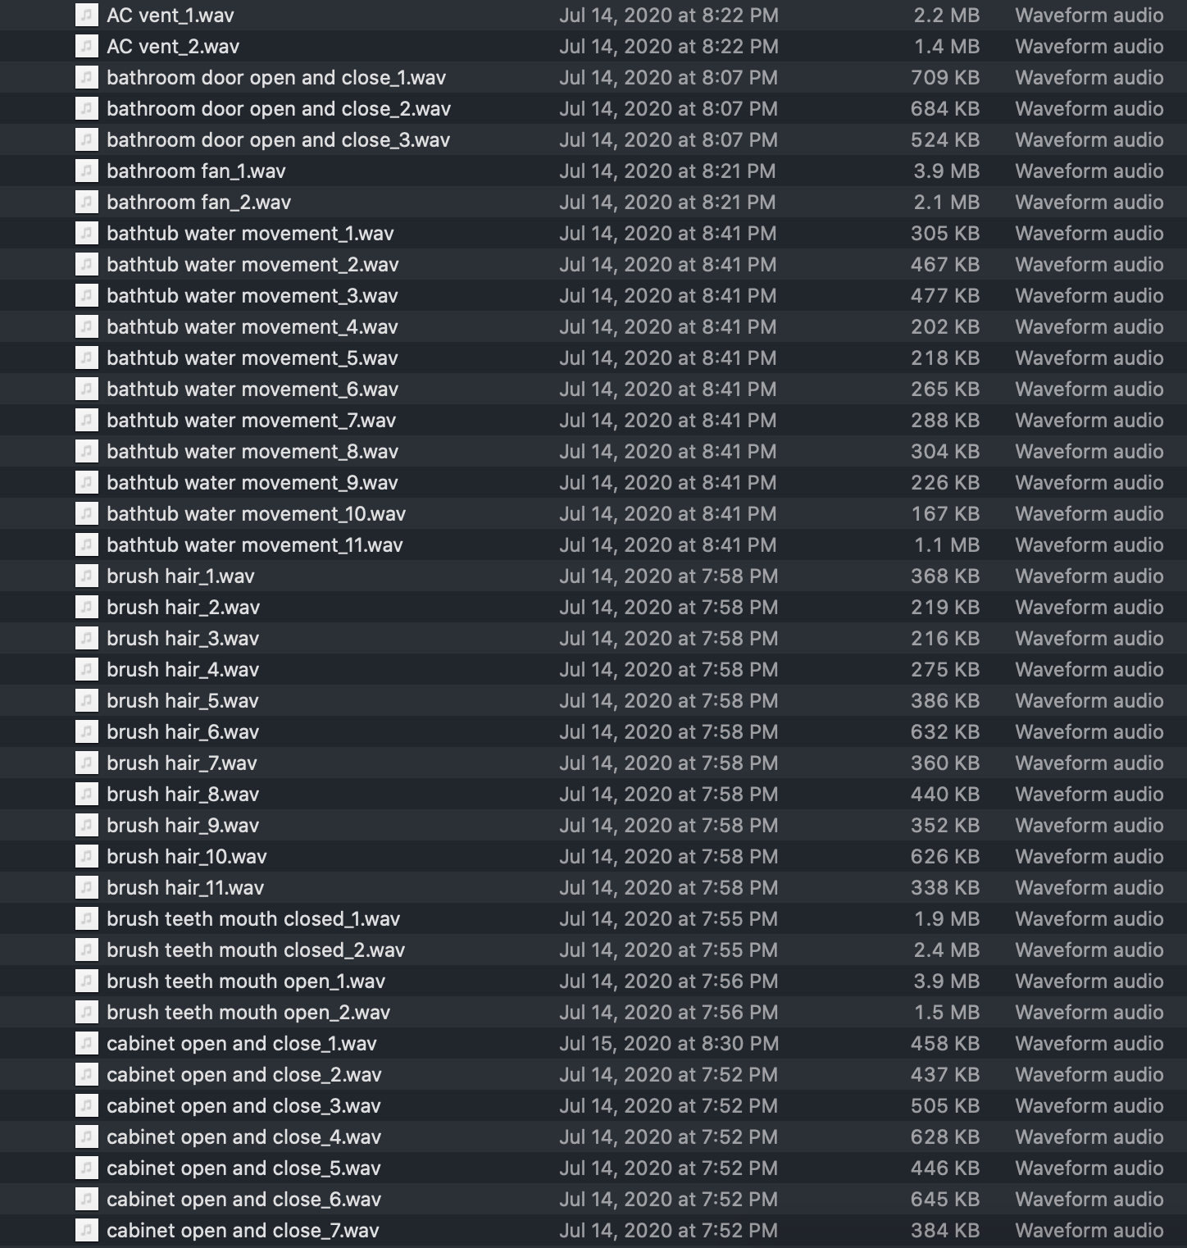Screen dimensions: 1187x1248
Task: Click the file icon for cabinet open and close_1.wav
Action: (86, 1044)
